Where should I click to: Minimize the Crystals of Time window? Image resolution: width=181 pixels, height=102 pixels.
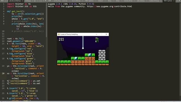96,34
